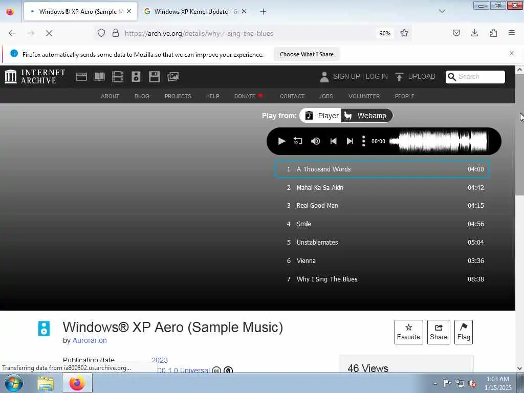This screenshot has width=524, height=393.
Task: Open the PROJECTS menu item
Action: [178, 96]
